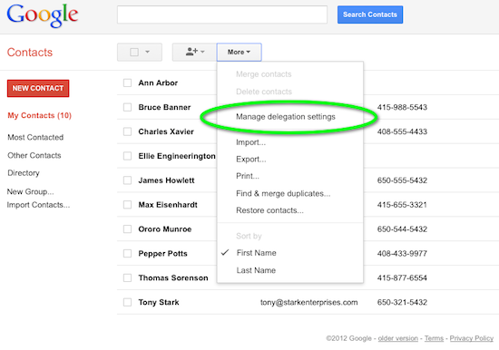Click phone number 408-555-4433
This screenshot has height=350, width=499.
point(402,131)
